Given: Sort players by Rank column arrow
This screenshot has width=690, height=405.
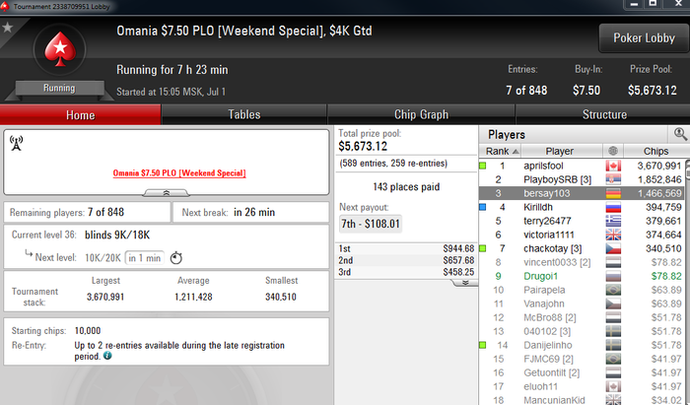Looking at the screenshot, I should click(x=516, y=152).
